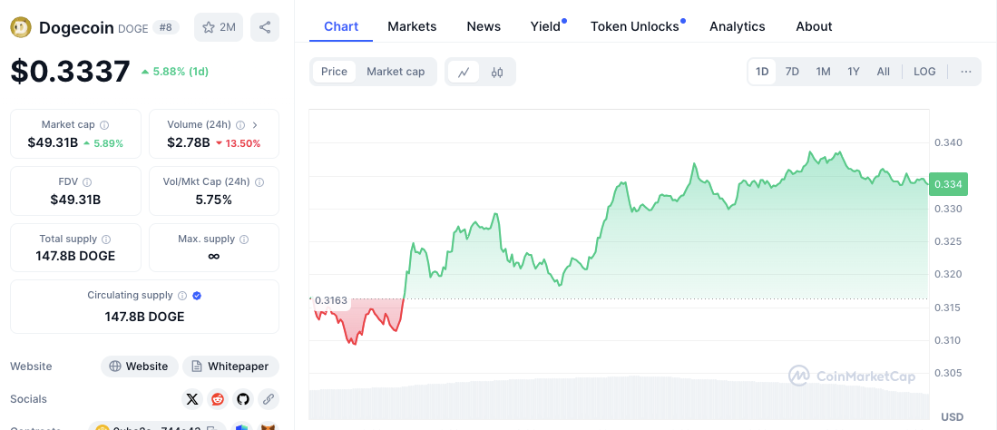Select Market cap chart toggle
This screenshot has width=997, height=430.
point(396,72)
